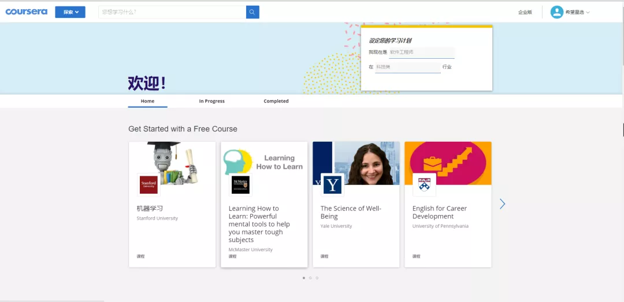Show next courses with right chevron
Screen dimensions: 624x302
pos(502,204)
